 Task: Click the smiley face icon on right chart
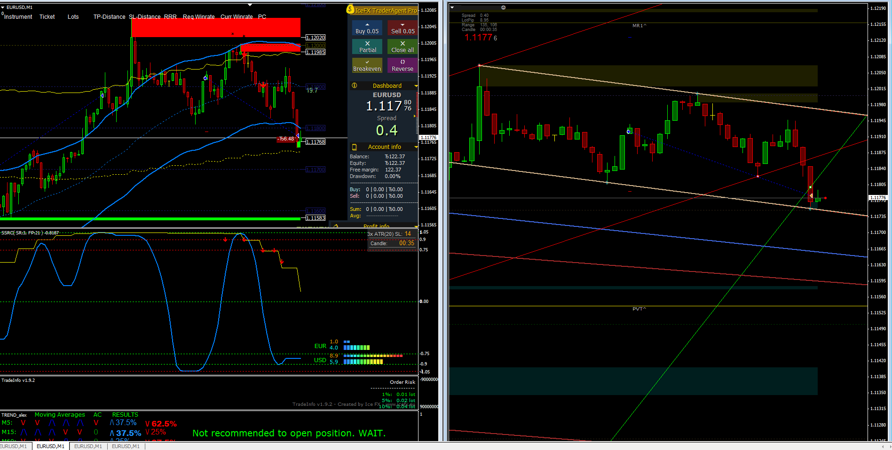pyautogui.click(x=503, y=8)
